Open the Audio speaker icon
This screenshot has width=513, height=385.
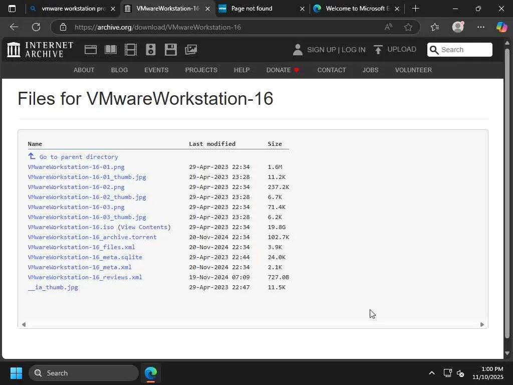[151, 50]
